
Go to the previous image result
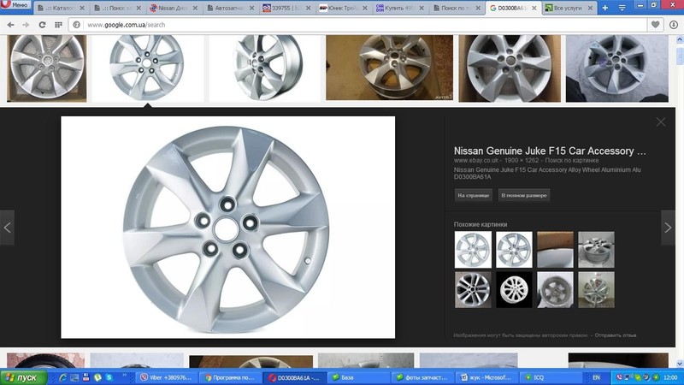click(x=8, y=228)
